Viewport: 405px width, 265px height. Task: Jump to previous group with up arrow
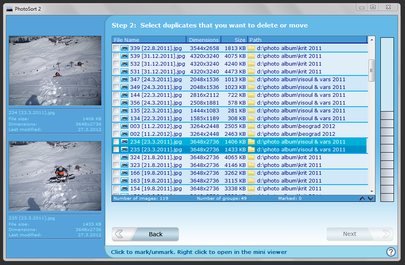tap(362, 199)
